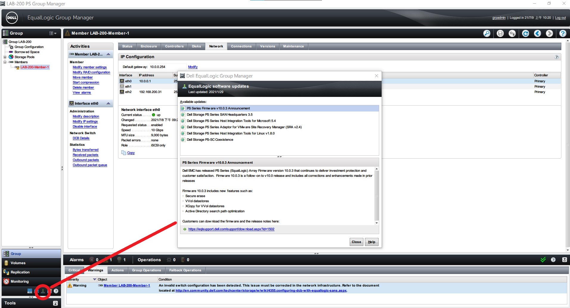The width and height of the screenshot is (570, 308).
Task: Expand the Tools panel
Action: click(55, 303)
